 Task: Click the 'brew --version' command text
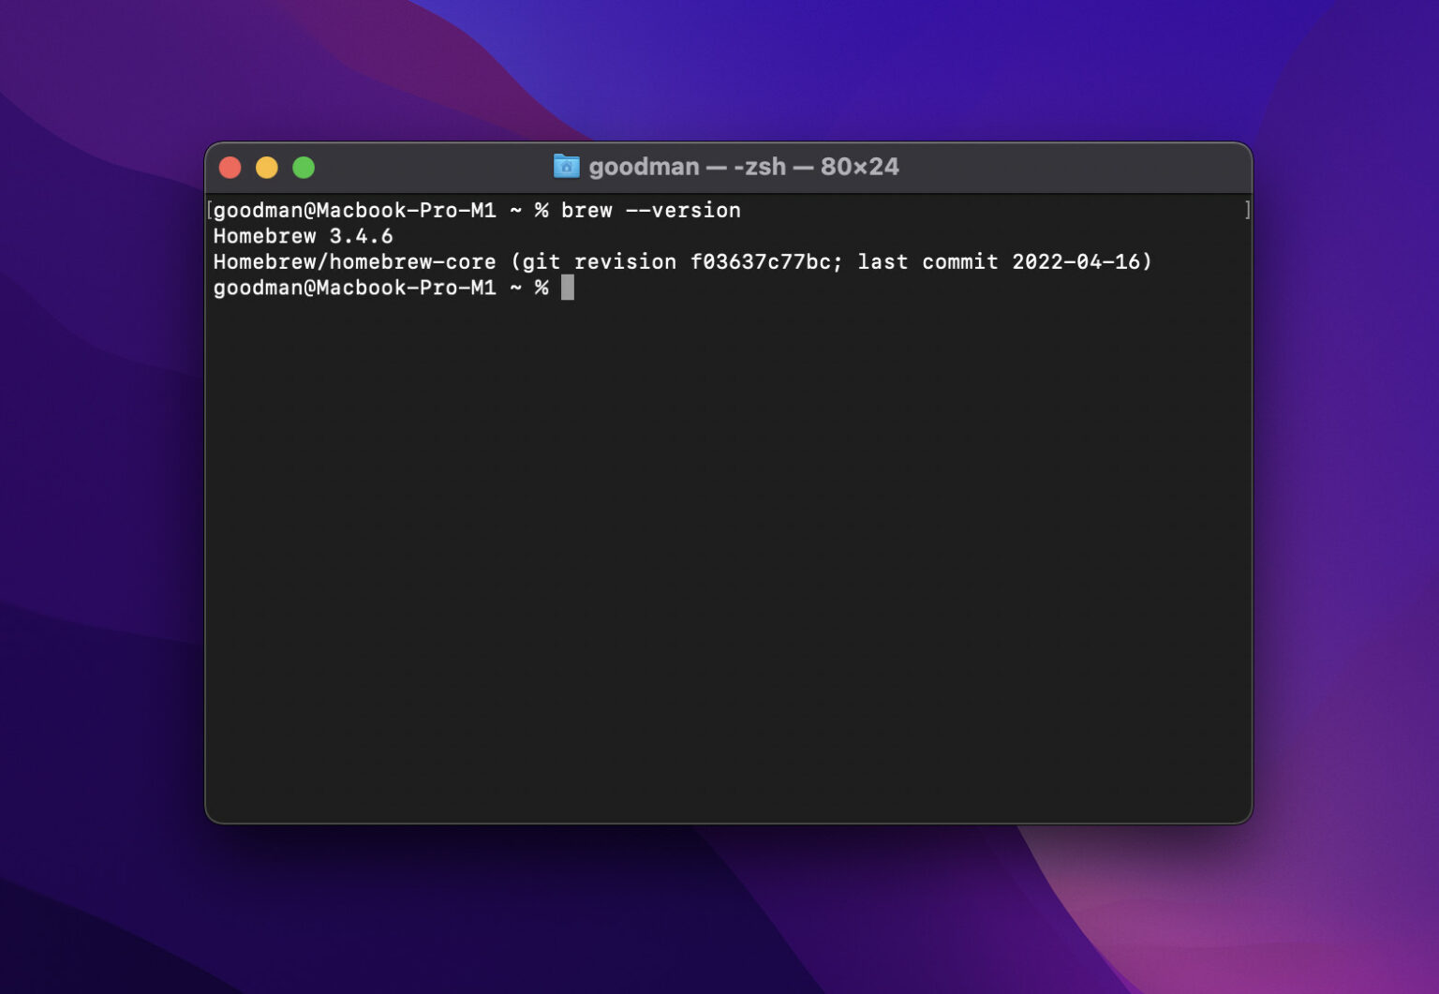point(651,210)
